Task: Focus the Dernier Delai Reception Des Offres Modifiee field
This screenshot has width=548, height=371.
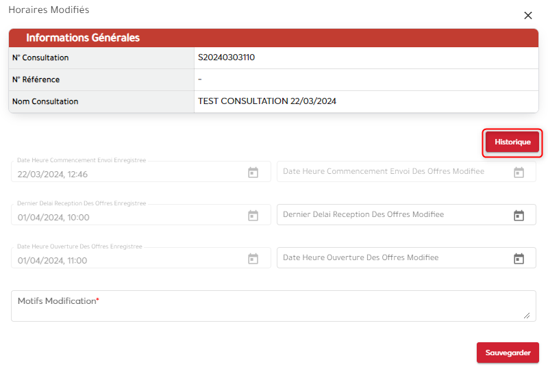Action: (390, 215)
